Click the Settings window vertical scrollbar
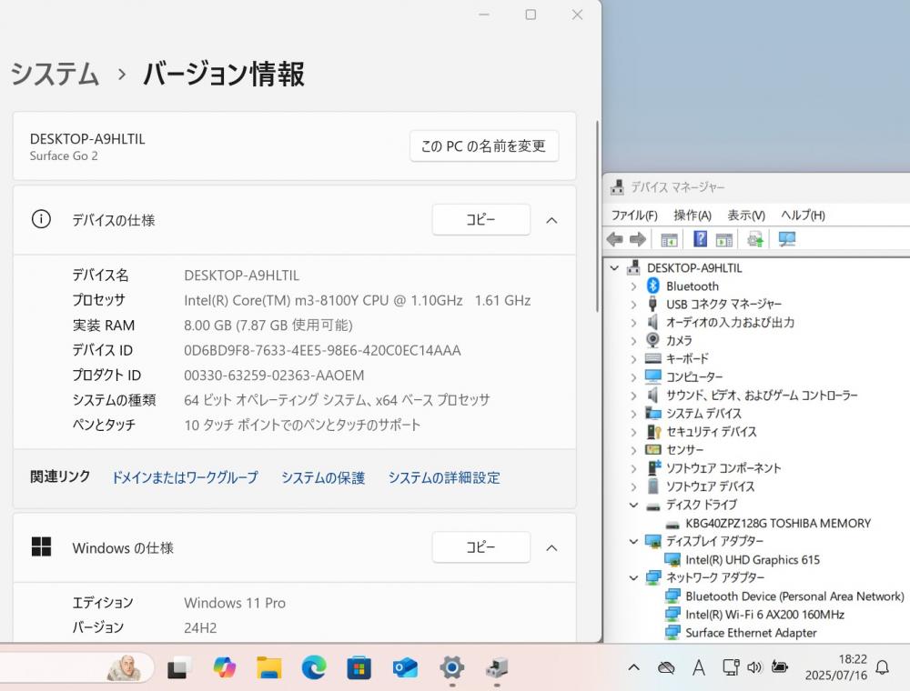 pos(597,216)
